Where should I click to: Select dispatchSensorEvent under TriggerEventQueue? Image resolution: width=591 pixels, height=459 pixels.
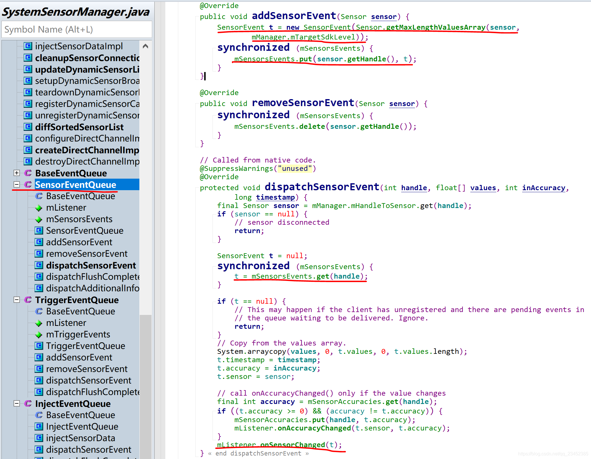coord(88,380)
